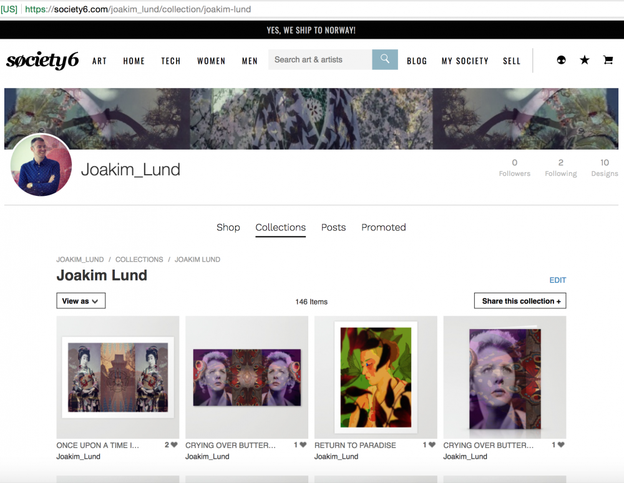Click the ONCE UPON A TIME I... title
Image resolution: width=624 pixels, height=483 pixels.
click(x=97, y=445)
